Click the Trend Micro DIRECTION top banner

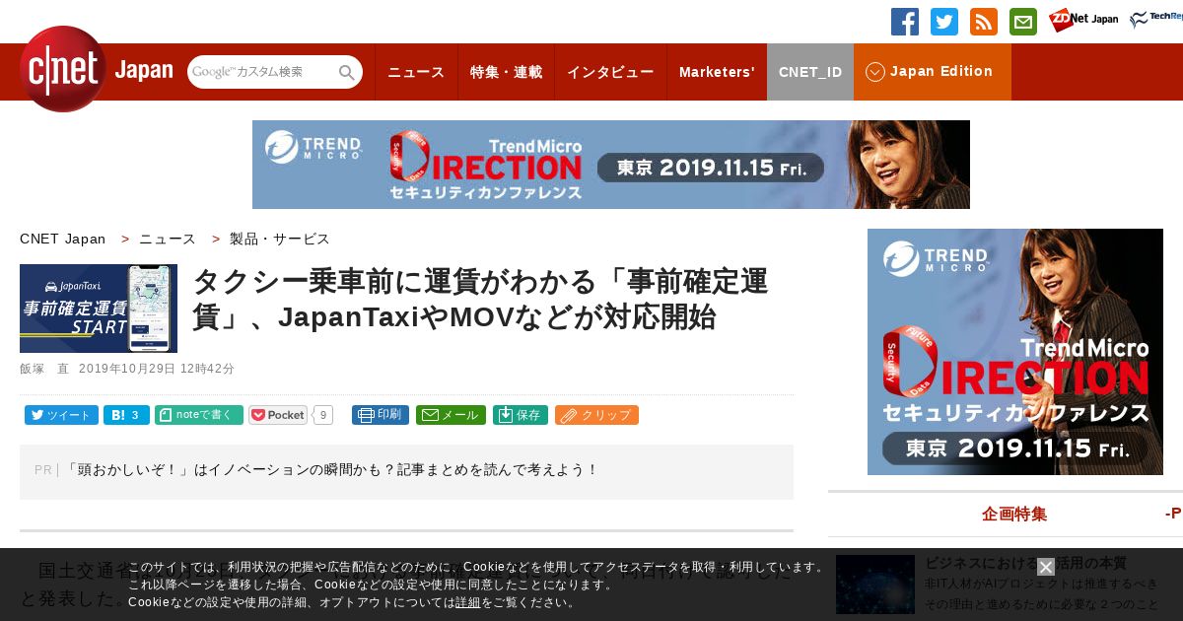(x=611, y=165)
